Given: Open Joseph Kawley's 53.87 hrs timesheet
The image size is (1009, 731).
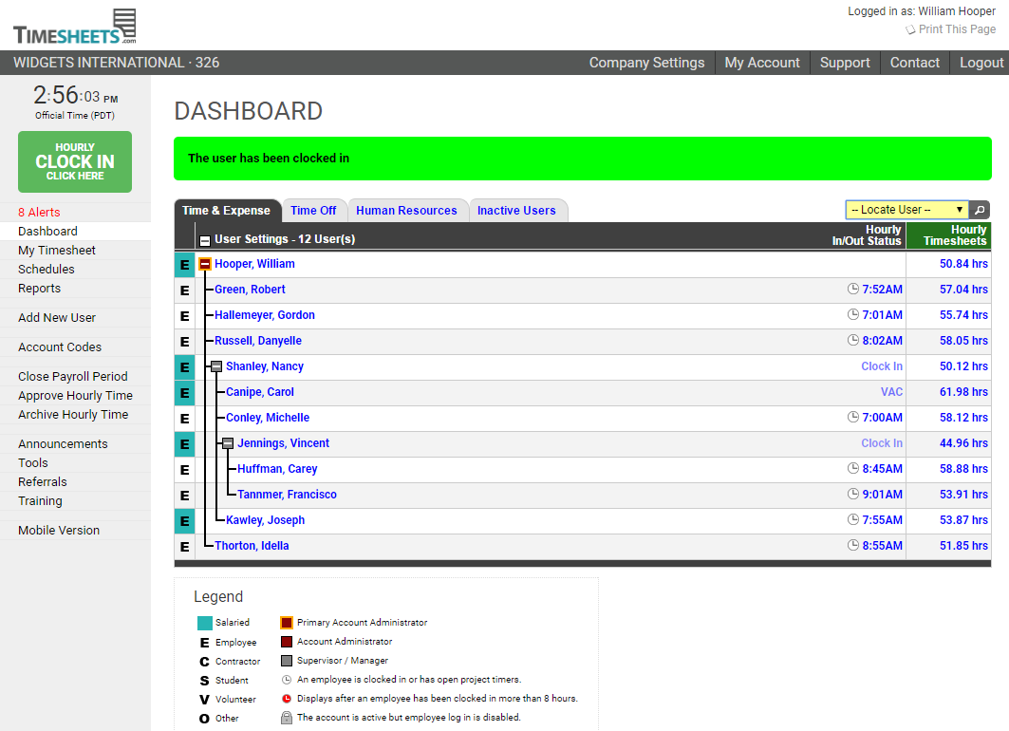Looking at the screenshot, I should 962,520.
